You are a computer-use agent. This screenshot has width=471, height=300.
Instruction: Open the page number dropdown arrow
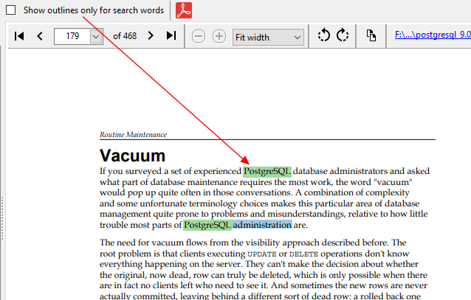pyautogui.click(x=96, y=36)
